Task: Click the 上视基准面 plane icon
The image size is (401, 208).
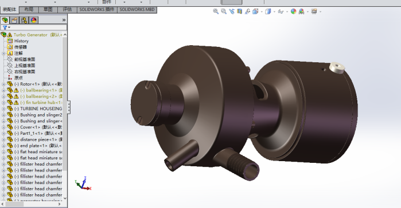Action: tap(10, 65)
